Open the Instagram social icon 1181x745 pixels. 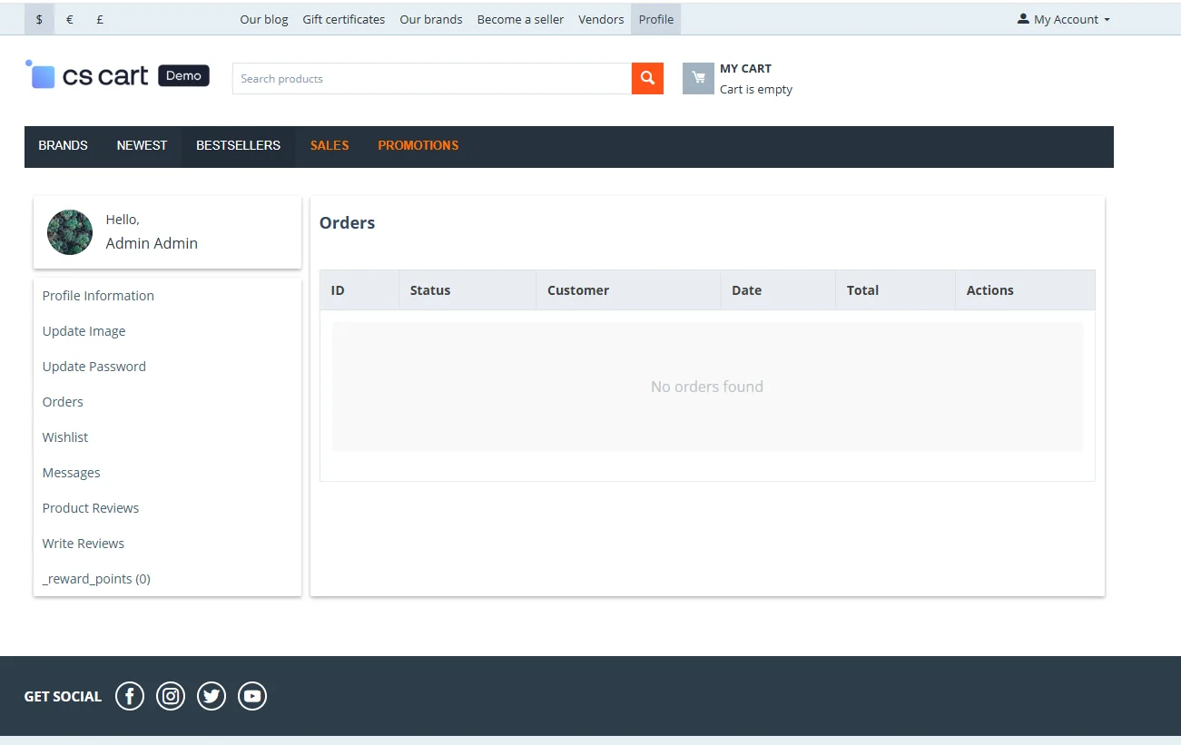[171, 696]
